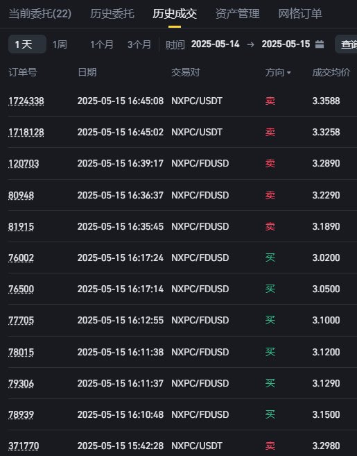
Task: Open the date range calendar icon
Action: coord(320,44)
